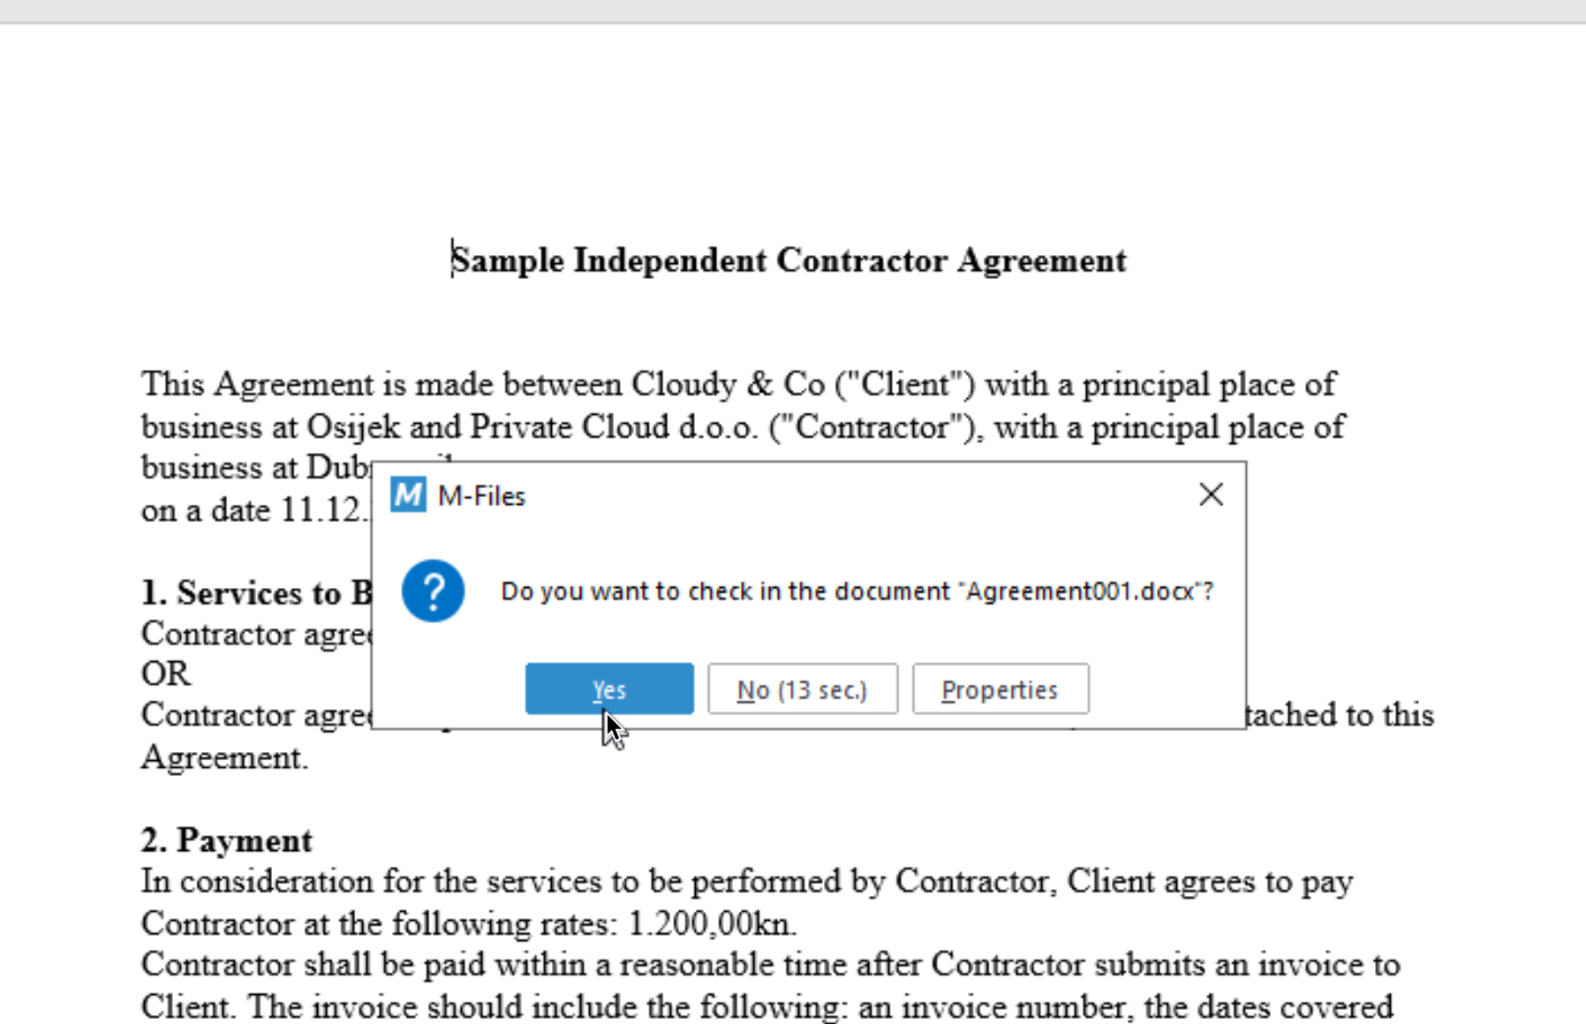Click the 'OR' line in the document

click(x=165, y=674)
